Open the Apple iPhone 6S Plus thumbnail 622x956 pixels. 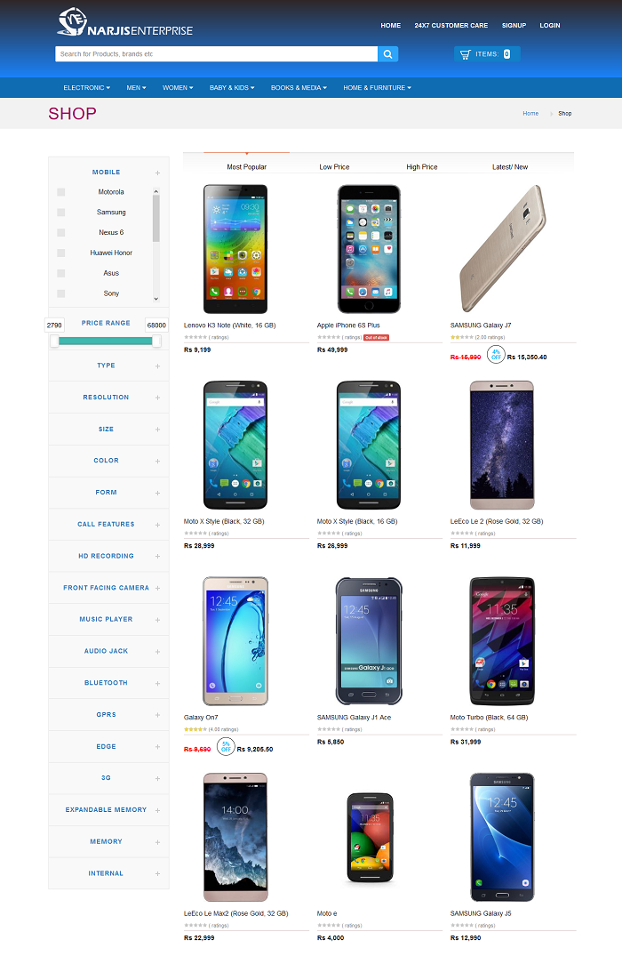(369, 249)
